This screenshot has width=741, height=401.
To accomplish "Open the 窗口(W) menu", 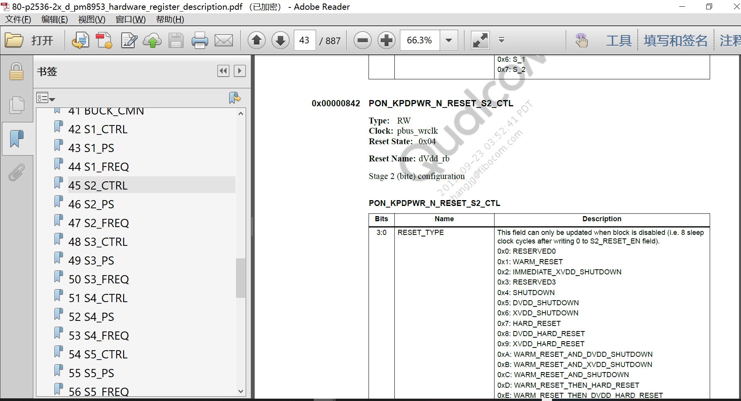I will point(131,20).
